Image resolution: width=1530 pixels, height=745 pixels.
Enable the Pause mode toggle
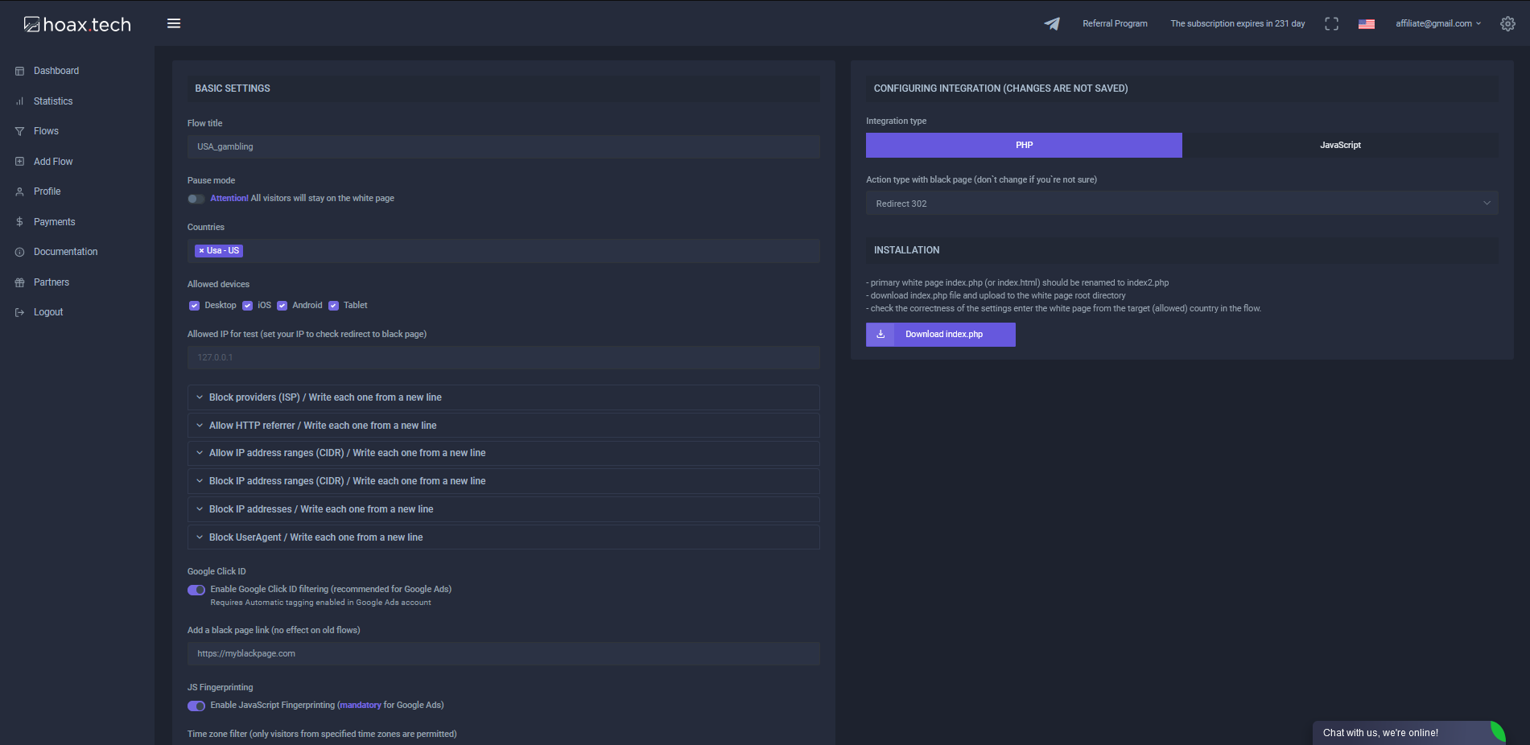point(196,199)
